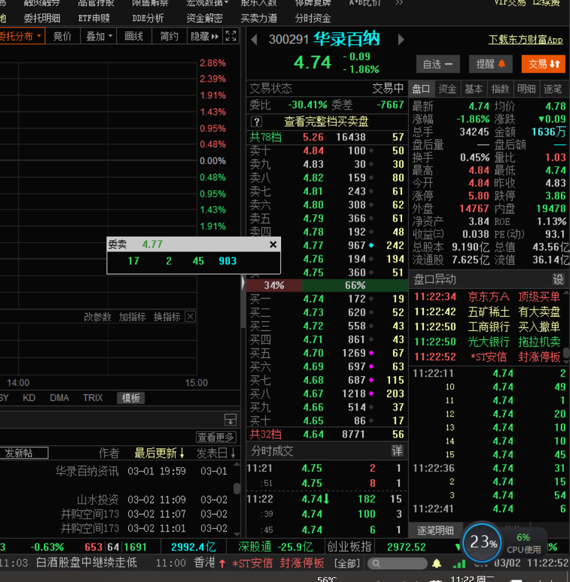Screen dimensions: 570x582
Task: Click the 详 detail button in 分时成交
Action: pyautogui.click(x=397, y=451)
